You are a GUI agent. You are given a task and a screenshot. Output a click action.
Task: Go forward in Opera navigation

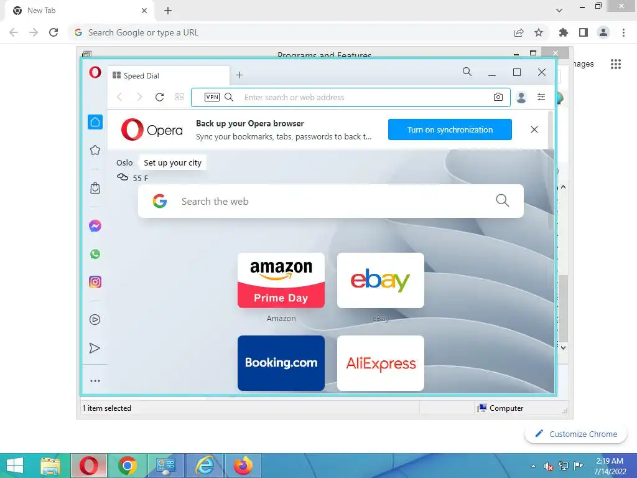139,96
